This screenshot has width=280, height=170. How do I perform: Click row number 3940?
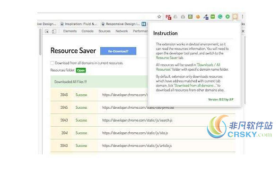(64, 146)
